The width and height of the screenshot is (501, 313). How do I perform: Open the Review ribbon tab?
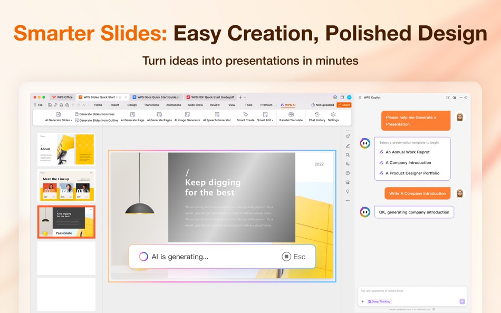[x=215, y=105]
